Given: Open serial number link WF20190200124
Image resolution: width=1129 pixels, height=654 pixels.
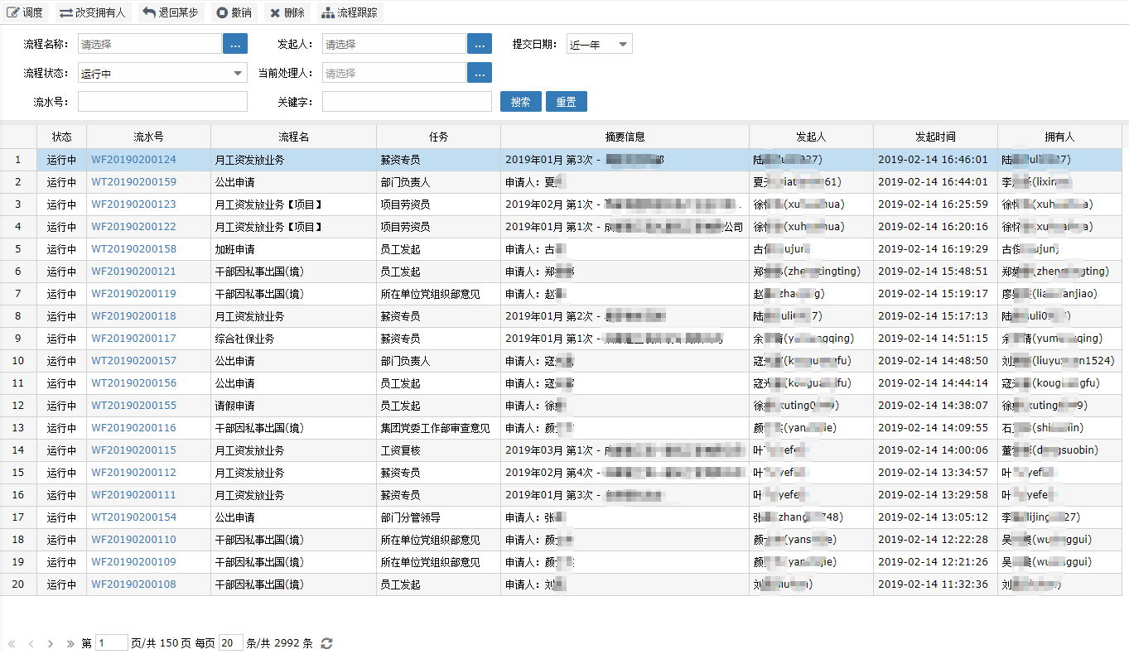Looking at the screenshot, I should tap(133, 160).
